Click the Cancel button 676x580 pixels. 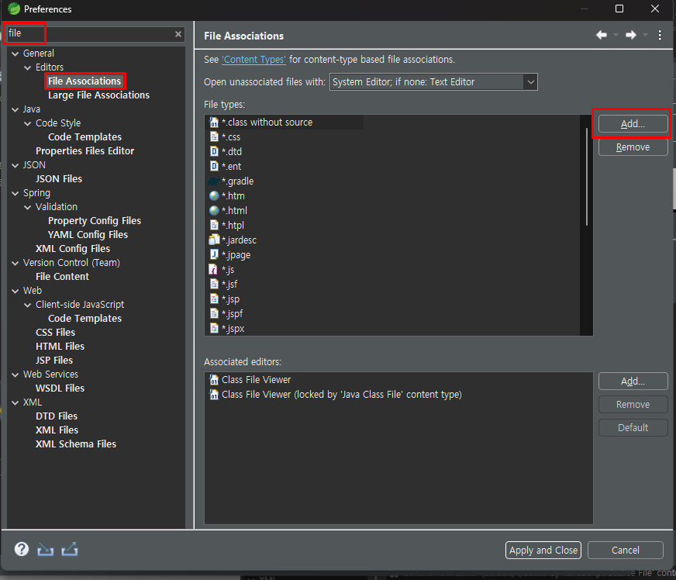[x=625, y=551]
